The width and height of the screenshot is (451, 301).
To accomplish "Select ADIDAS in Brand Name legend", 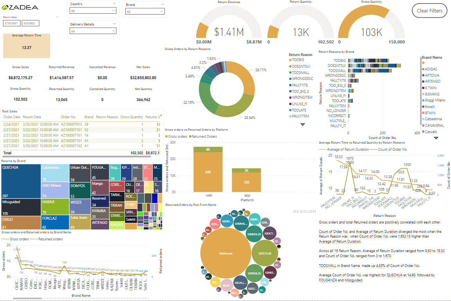I will coord(429,69).
